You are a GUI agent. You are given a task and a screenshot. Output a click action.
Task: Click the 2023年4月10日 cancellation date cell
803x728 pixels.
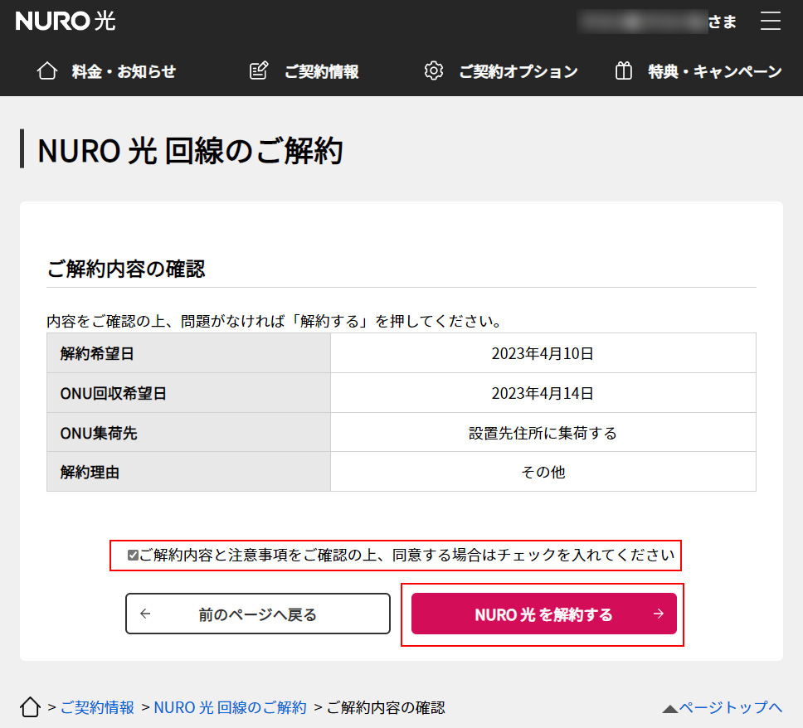pos(543,354)
